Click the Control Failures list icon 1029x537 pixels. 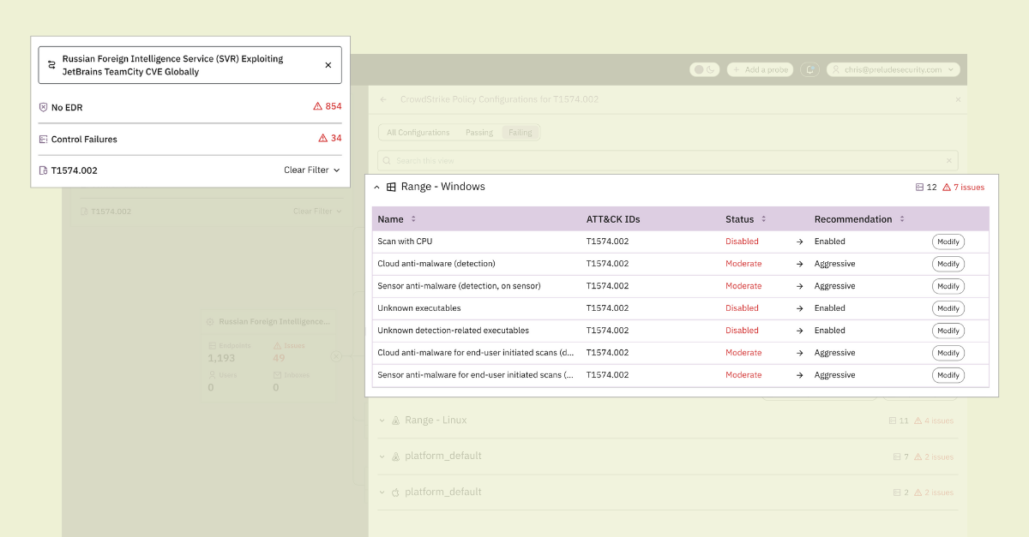(43, 139)
